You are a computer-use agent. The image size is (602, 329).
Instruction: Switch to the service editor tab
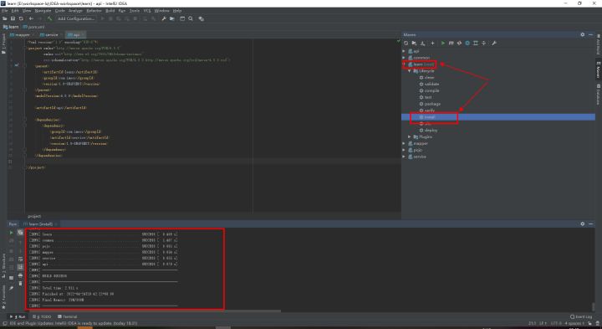(49, 34)
